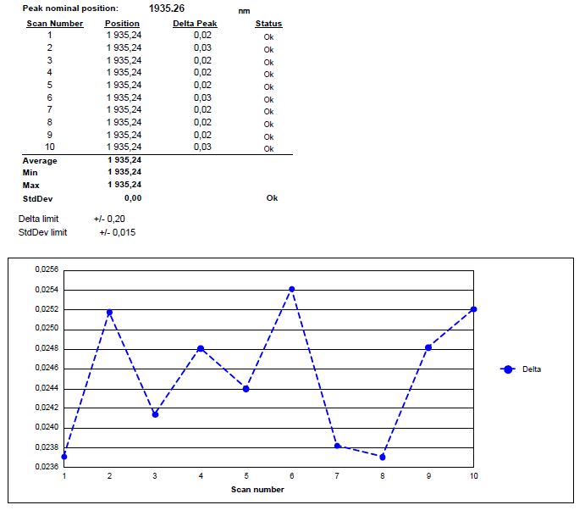The width and height of the screenshot is (585, 516).
Task: Select scan number 10 in the table
Action: (x=50, y=147)
